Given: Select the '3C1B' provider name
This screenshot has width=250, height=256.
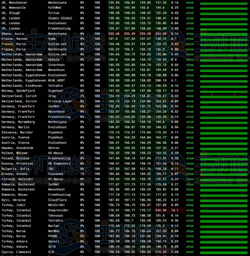Looking at the screenshot, I should 52,247.
